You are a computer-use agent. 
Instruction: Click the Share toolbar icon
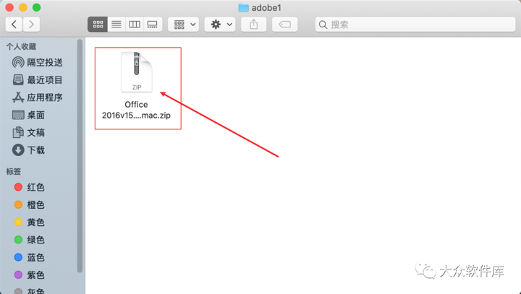253,25
